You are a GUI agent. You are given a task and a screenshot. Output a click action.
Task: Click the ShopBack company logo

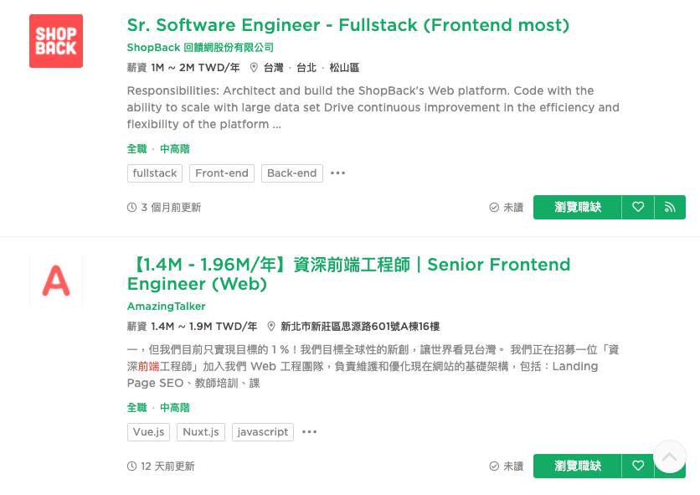pyautogui.click(x=56, y=41)
